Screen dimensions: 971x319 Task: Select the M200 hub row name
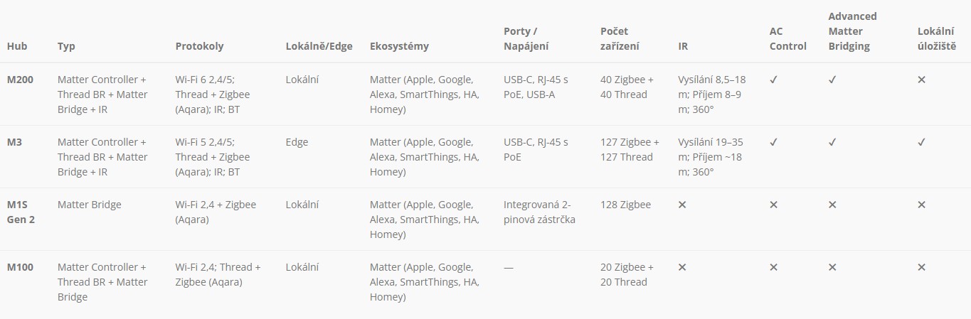click(x=20, y=80)
